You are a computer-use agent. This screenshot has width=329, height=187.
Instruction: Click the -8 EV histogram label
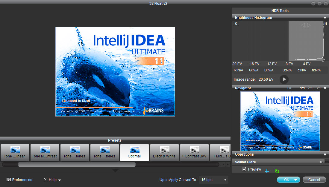coord(289,64)
